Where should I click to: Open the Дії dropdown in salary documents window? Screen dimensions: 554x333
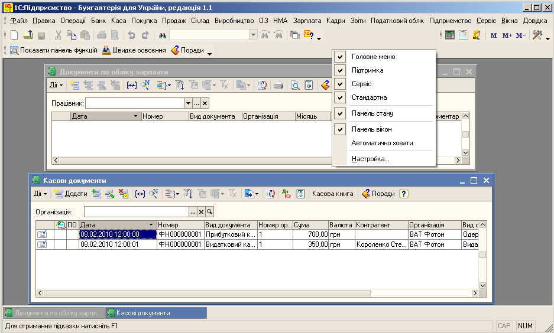(x=56, y=85)
